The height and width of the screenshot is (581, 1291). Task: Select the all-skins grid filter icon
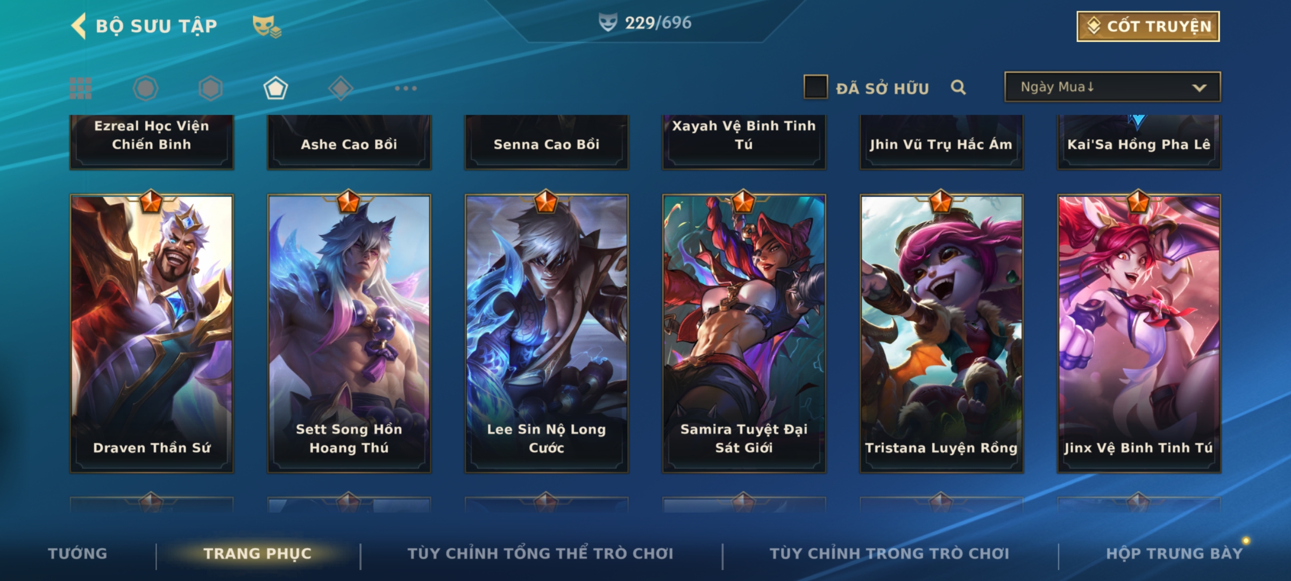click(81, 88)
